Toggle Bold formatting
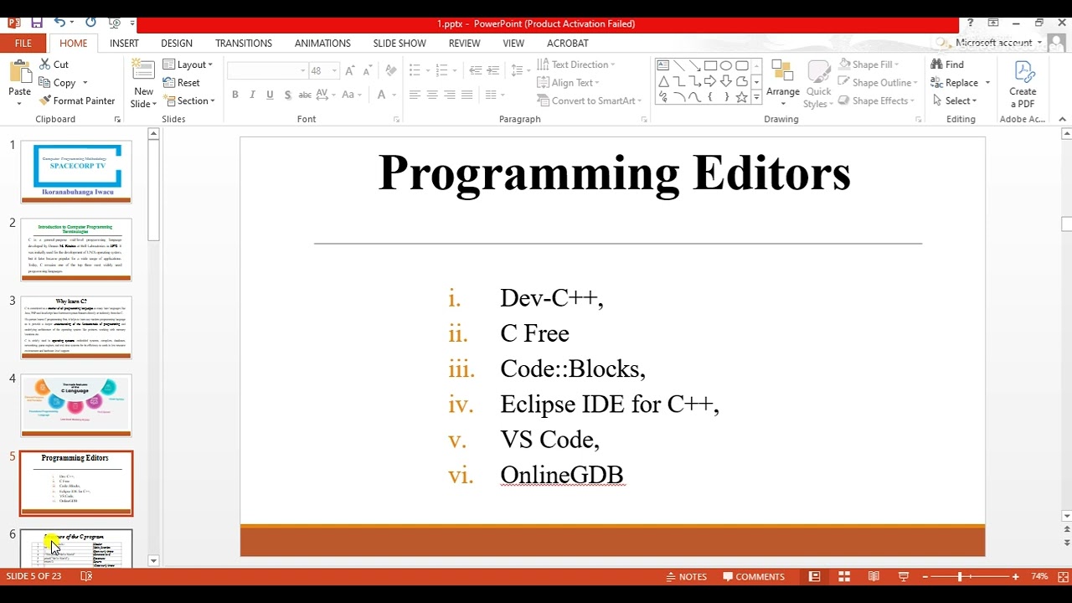The image size is (1072, 603). tap(235, 95)
